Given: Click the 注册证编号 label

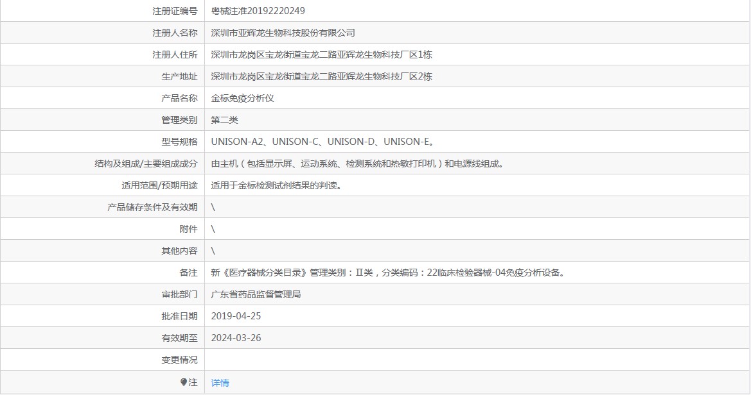Looking at the screenshot, I should [x=175, y=11].
